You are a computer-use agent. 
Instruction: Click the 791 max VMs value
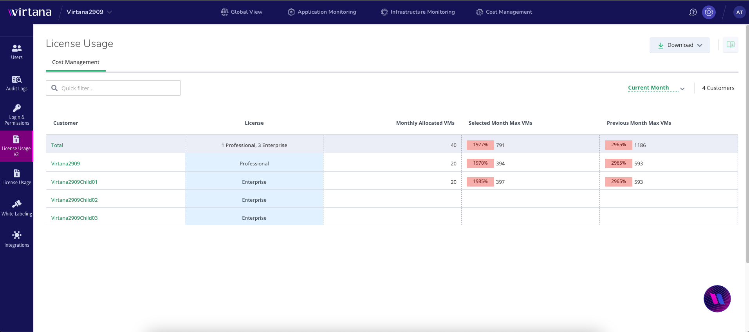tap(500, 145)
